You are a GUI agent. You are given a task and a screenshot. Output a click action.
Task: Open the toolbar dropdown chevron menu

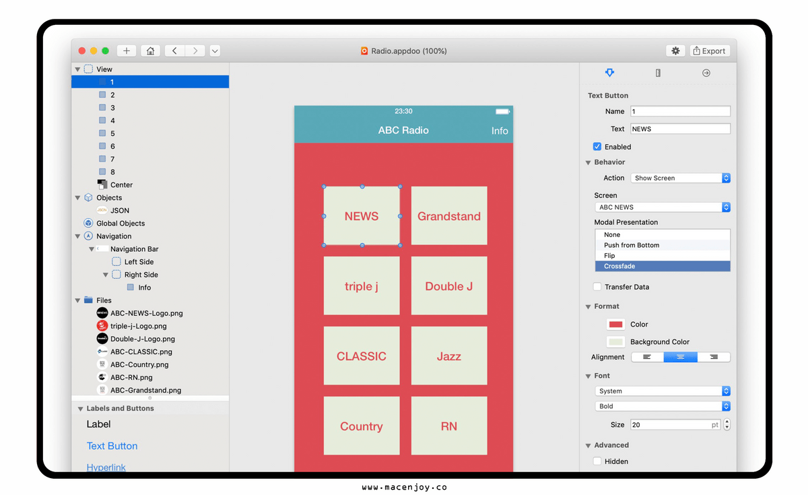coord(215,51)
